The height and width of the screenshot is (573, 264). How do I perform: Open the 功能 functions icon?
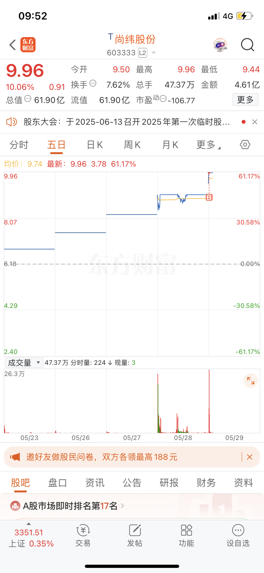[187, 536]
